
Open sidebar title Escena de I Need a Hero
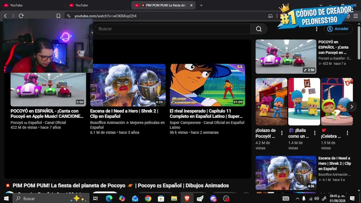335,164
